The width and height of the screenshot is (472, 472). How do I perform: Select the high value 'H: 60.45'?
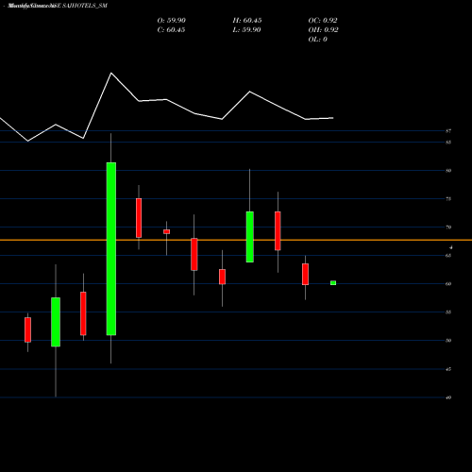pos(247,21)
